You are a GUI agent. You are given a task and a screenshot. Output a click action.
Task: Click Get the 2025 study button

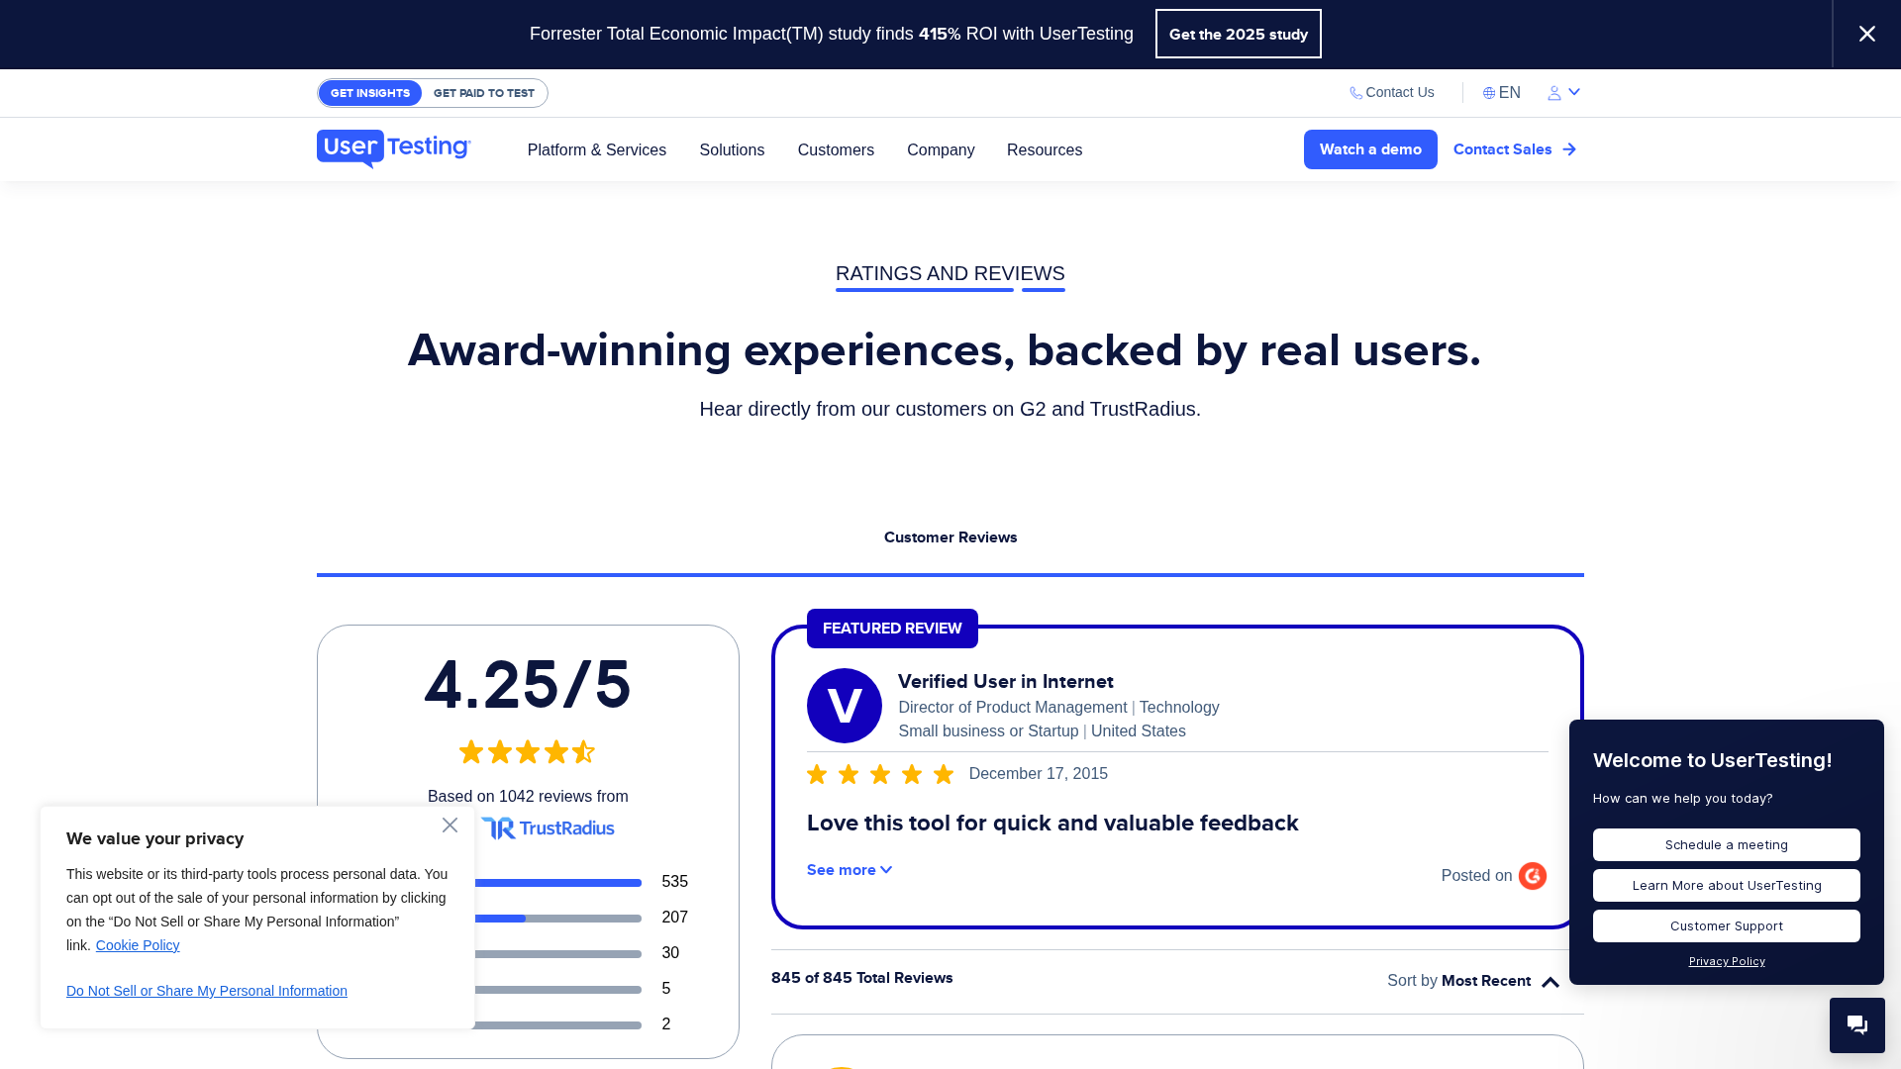coord(1238,34)
